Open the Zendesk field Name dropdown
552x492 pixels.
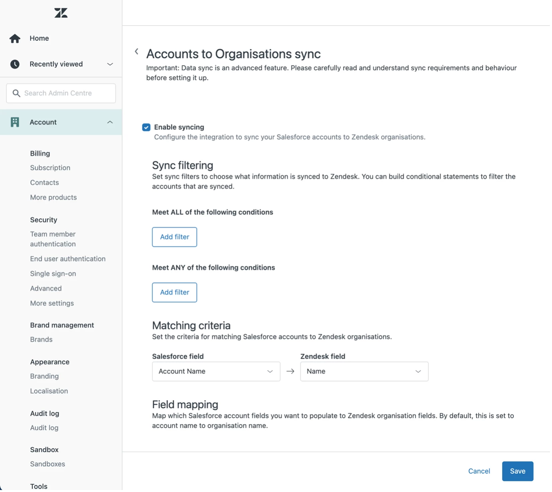pyautogui.click(x=365, y=372)
